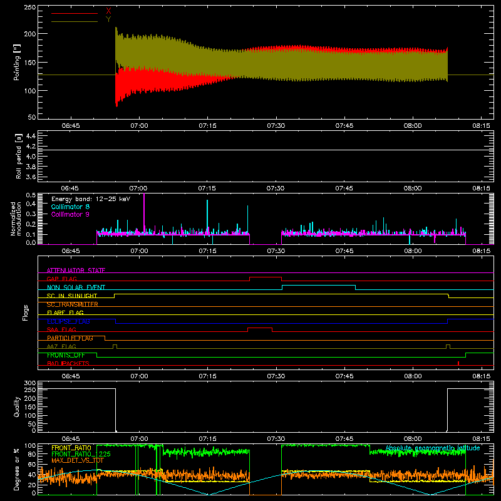The width and height of the screenshot is (501, 501).
Task: Click the 50 tick label on Pointing axis
Action: tap(32, 117)
